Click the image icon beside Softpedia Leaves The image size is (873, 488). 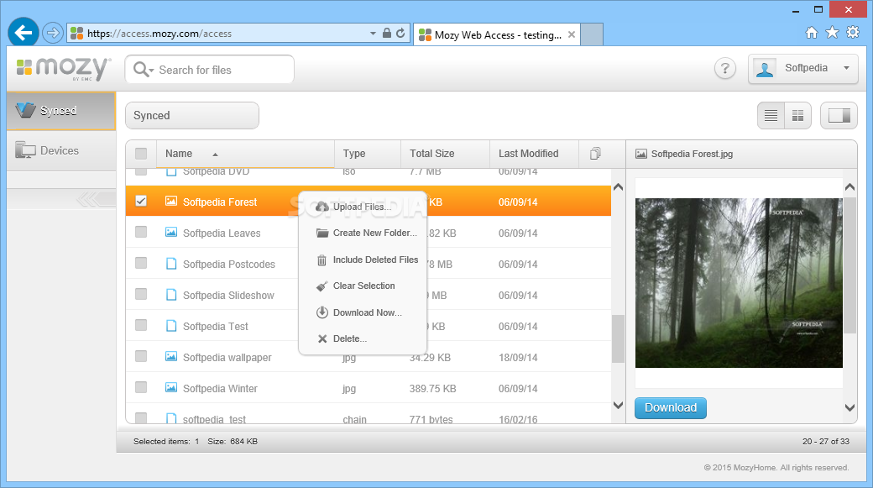pyautogui.click(x=171, y=233)
